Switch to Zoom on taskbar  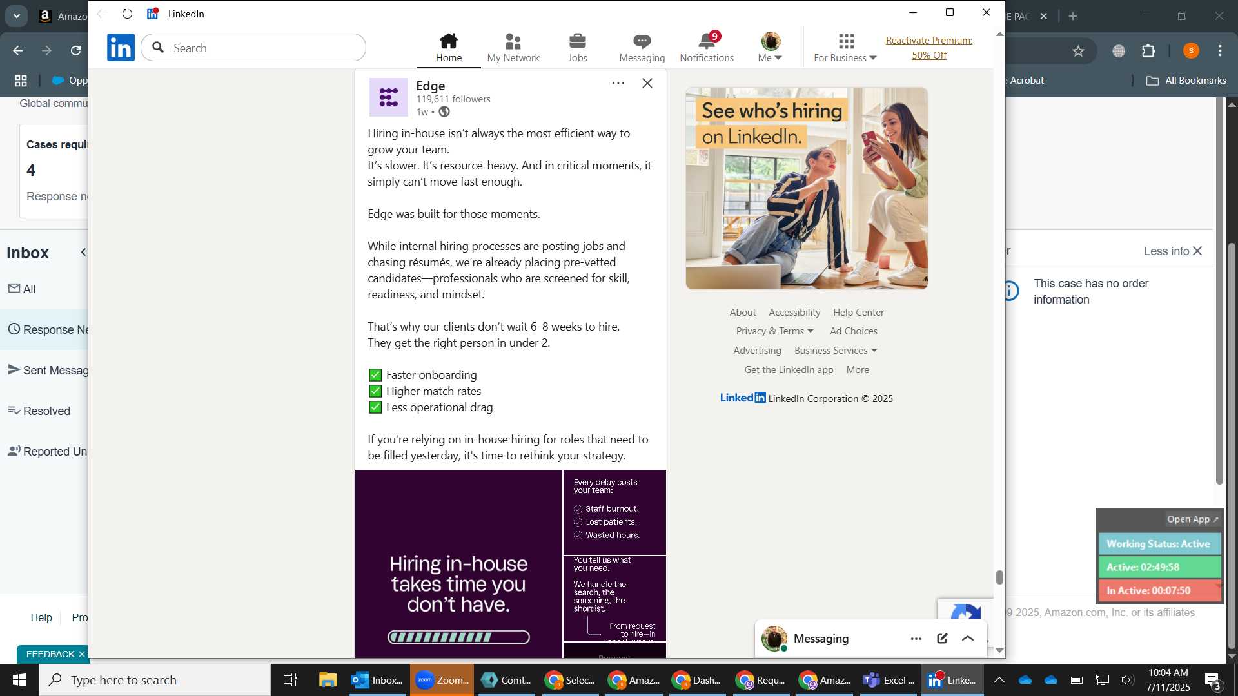point(442,680)
